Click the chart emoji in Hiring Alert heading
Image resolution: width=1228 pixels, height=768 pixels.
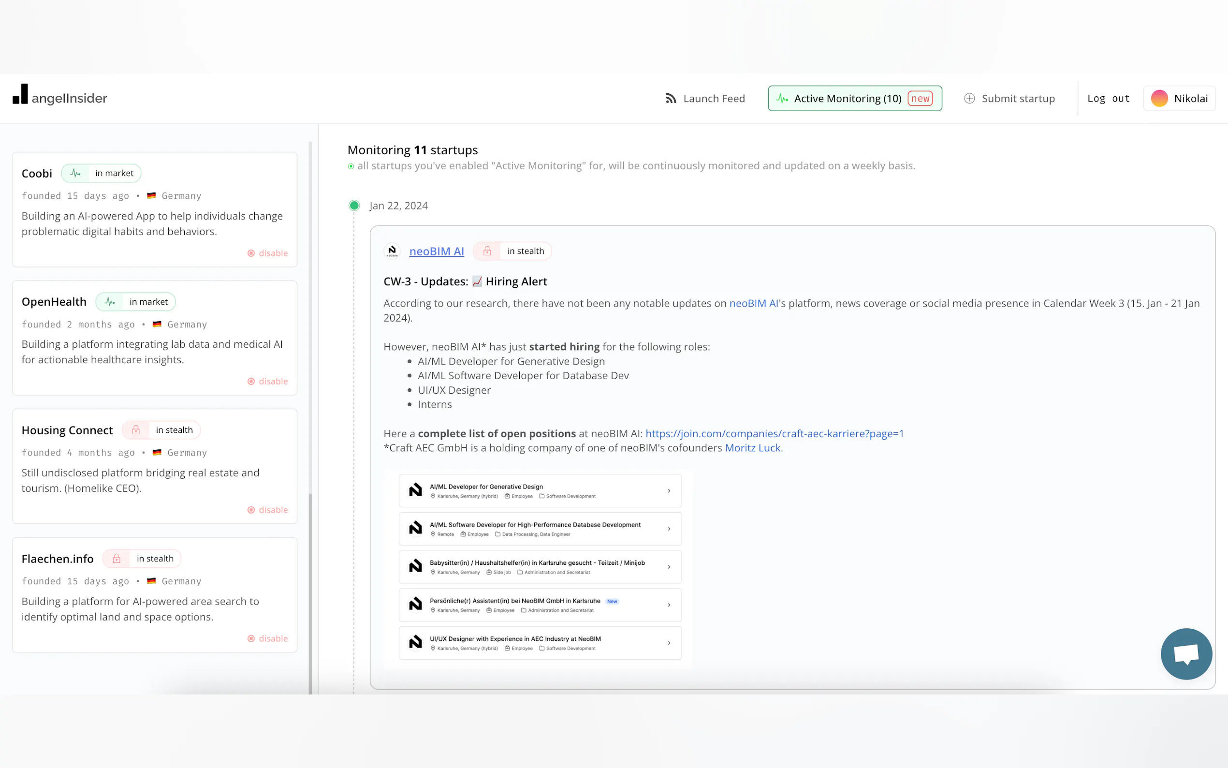coord(477,281)
